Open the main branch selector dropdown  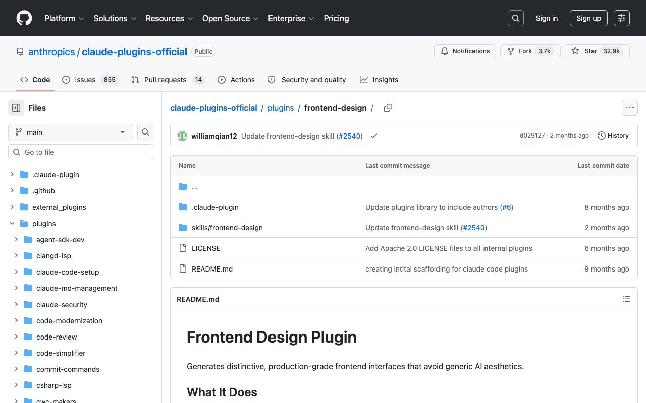click(71, 132)
